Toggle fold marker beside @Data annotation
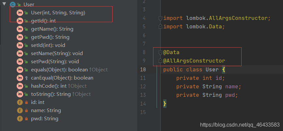The width and height of the screenshot is (283, 131). tap(160, 52)
